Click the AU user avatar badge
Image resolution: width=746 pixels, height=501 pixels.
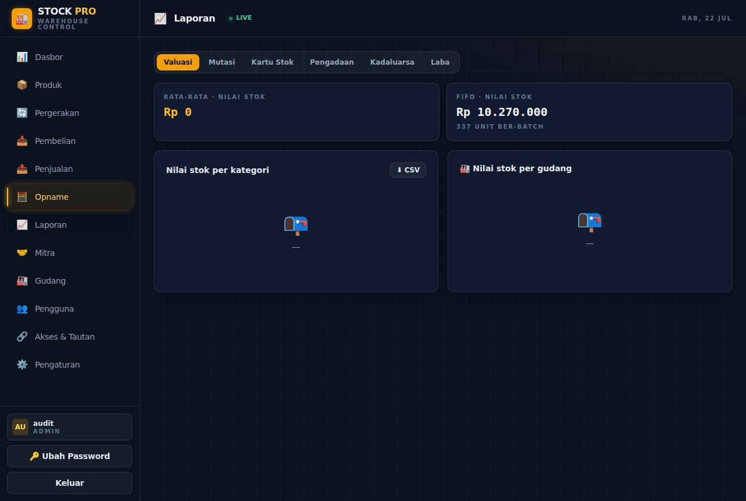pos(20,427)
